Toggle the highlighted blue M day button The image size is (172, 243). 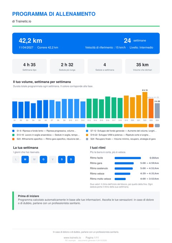pos(25,160)
